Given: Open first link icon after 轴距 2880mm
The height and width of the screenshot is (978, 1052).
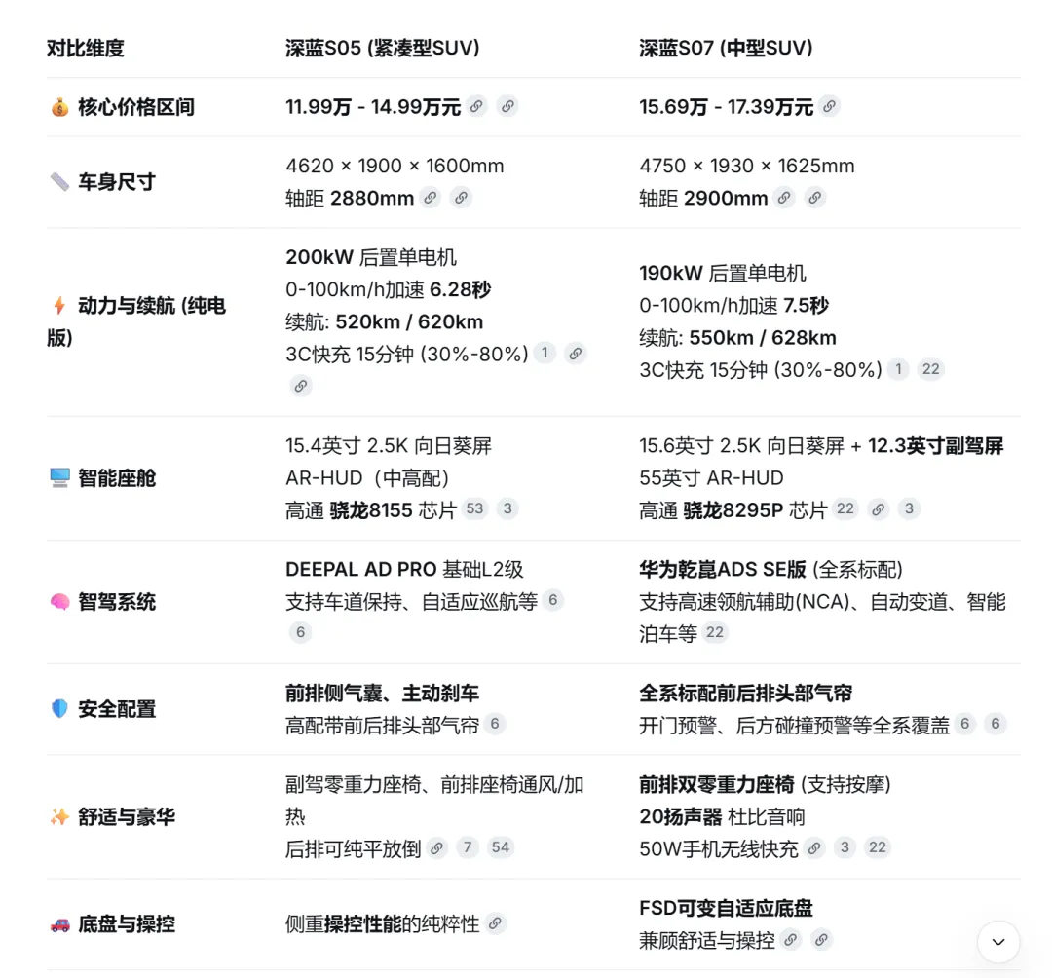Looking at the screenshot, I should point(431,197).
